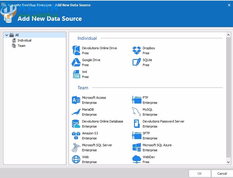The width and height of the screenshot is (233, 178).
Task: Click the 'Microsoft SQL Azure' text
Action: (157, 145)
